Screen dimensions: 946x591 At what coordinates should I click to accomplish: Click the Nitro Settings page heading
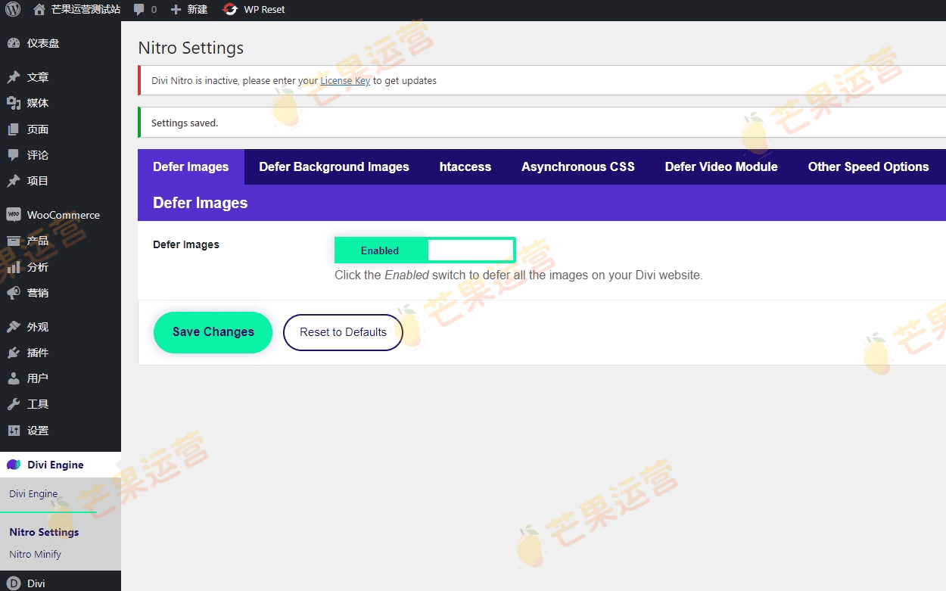(x=191, y=48)
